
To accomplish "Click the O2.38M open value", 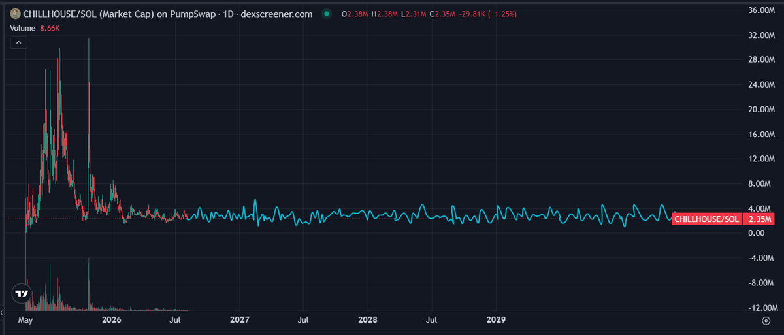I will 355,14.
